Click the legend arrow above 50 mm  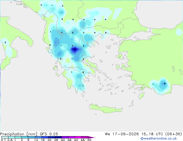pos(91,137)
